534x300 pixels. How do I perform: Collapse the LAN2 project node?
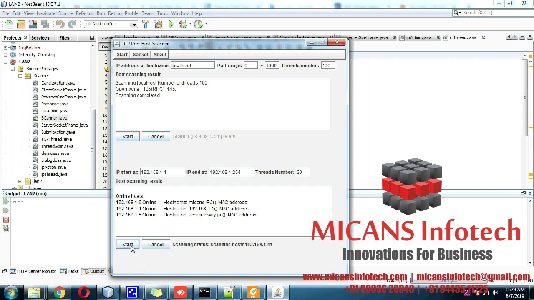tap(5, 62)
